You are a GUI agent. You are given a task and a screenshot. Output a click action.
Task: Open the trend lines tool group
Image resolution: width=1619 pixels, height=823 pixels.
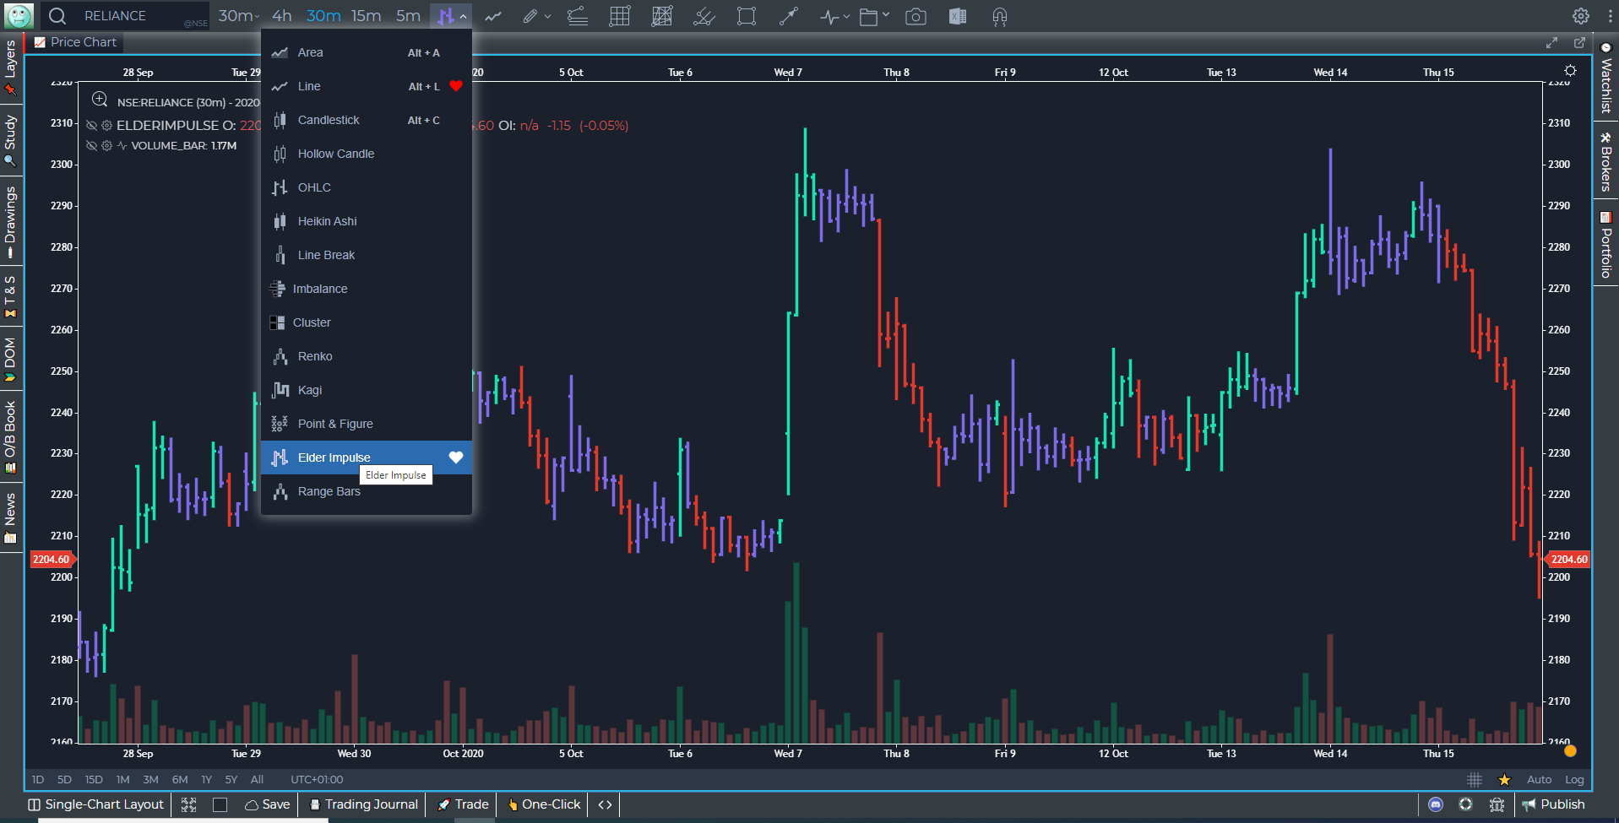[x=578, y=17]
